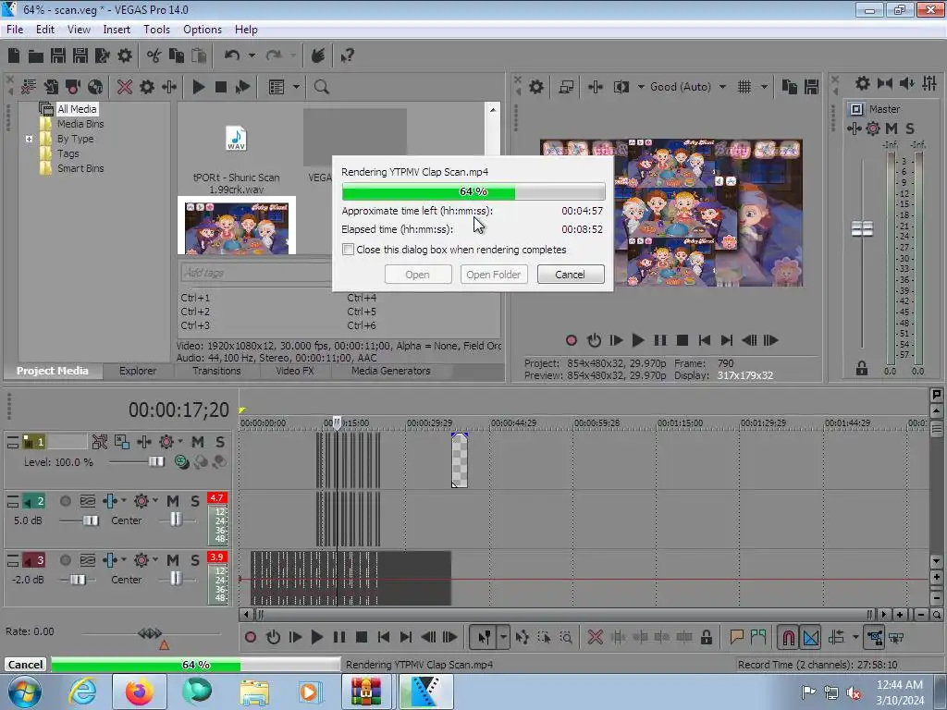Mute video track 1
The image size is (947, 710).
[198, 442]
